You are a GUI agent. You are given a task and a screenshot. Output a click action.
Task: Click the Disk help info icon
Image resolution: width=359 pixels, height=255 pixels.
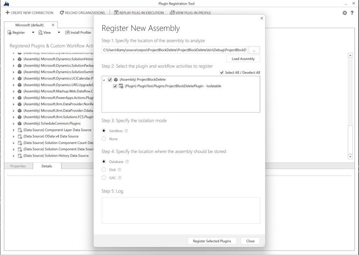pyautogui.click(x=119, y=170)
